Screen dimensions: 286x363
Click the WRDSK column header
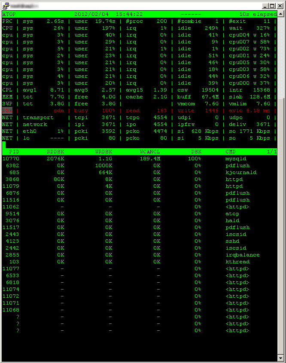tap(103, 152)
